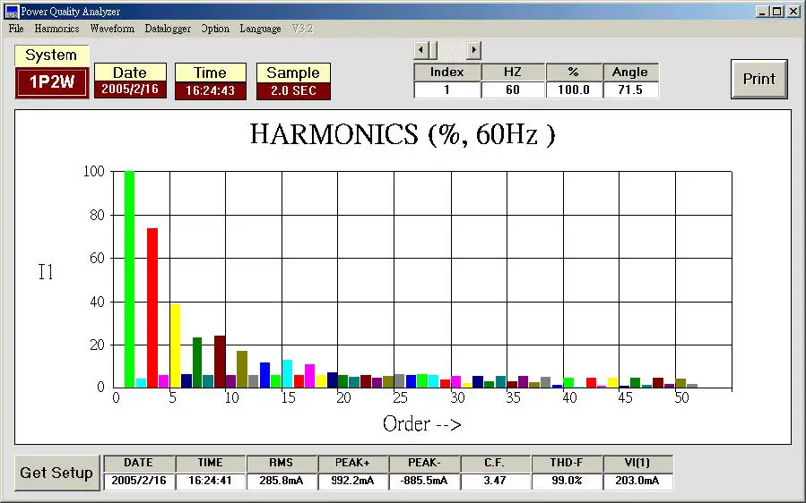The height and width of the screenshot is (503, 806).
Task: Click the System label
Action: (x=51, y=55)
